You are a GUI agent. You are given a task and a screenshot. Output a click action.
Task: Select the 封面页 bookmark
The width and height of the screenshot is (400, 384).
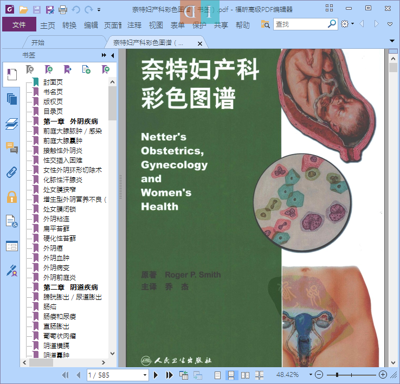[x=53, y=82]
